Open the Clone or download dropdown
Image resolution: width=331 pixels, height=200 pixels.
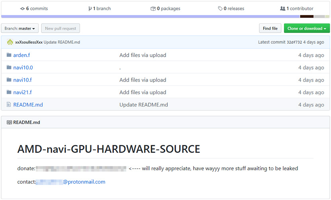click(x=307, y=28)
